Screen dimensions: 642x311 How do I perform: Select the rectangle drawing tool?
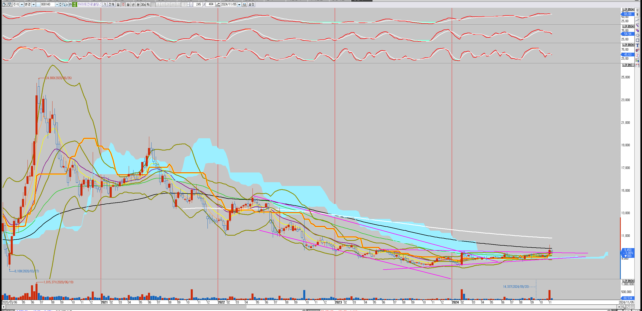637,40
